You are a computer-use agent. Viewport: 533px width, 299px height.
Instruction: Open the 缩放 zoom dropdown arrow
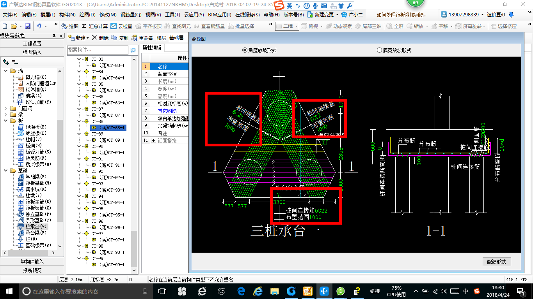(x=427, y=26)
